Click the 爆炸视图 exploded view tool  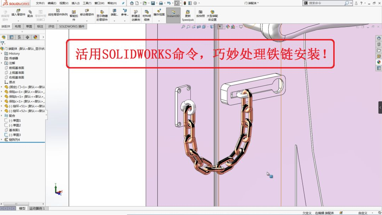click(159, 13)
